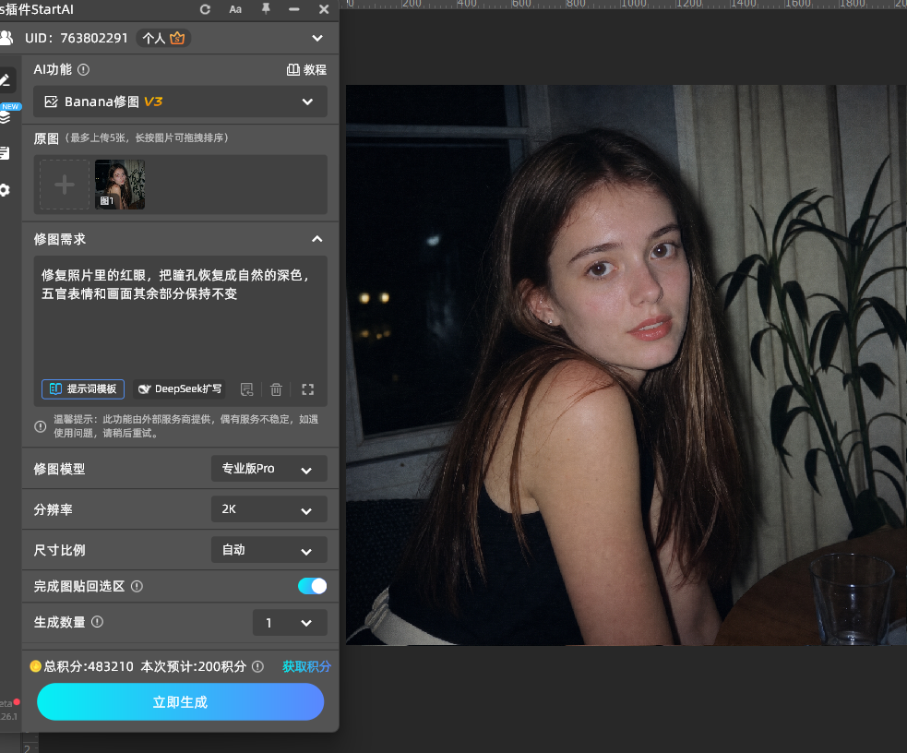Open the Banana修图 V3 function dropdown
This screenshot has width=907, height=753.
click(x=181, y=102)
